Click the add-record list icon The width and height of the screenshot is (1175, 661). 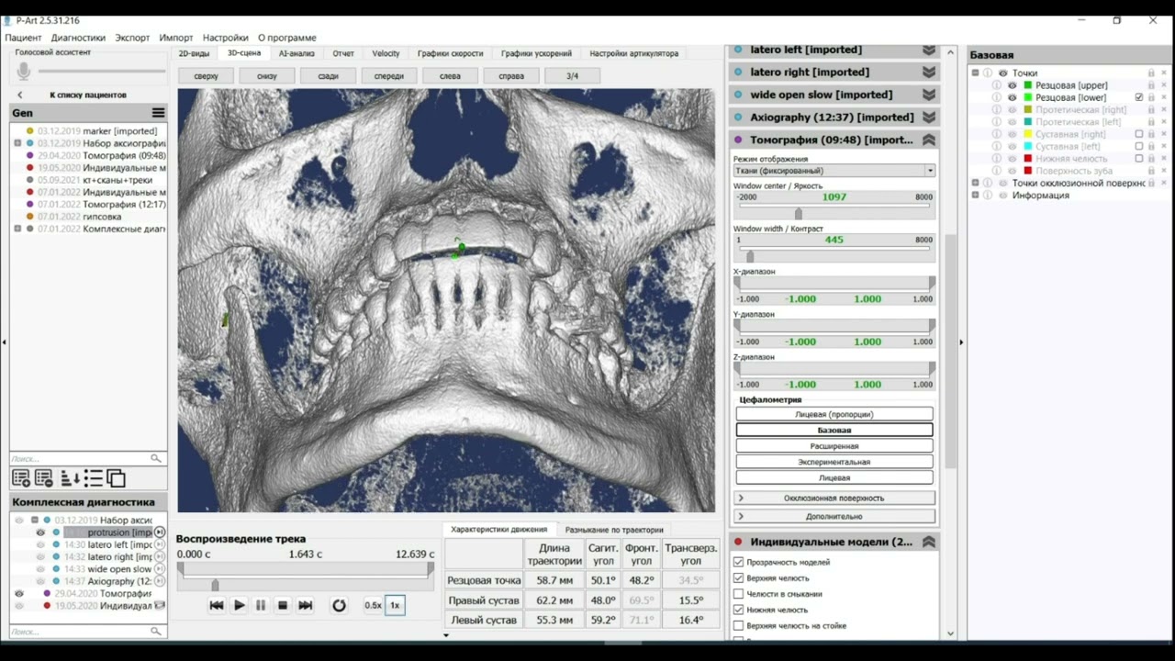click(20, 477)
